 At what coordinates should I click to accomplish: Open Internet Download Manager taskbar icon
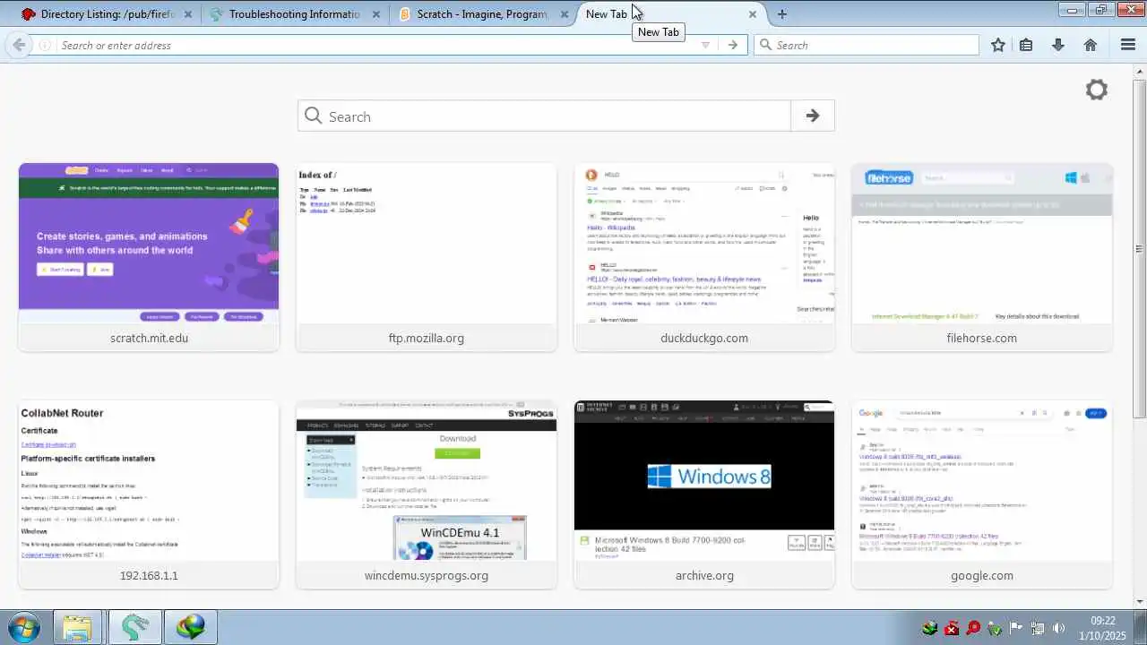pyautogui.click(x=191, y=628)
